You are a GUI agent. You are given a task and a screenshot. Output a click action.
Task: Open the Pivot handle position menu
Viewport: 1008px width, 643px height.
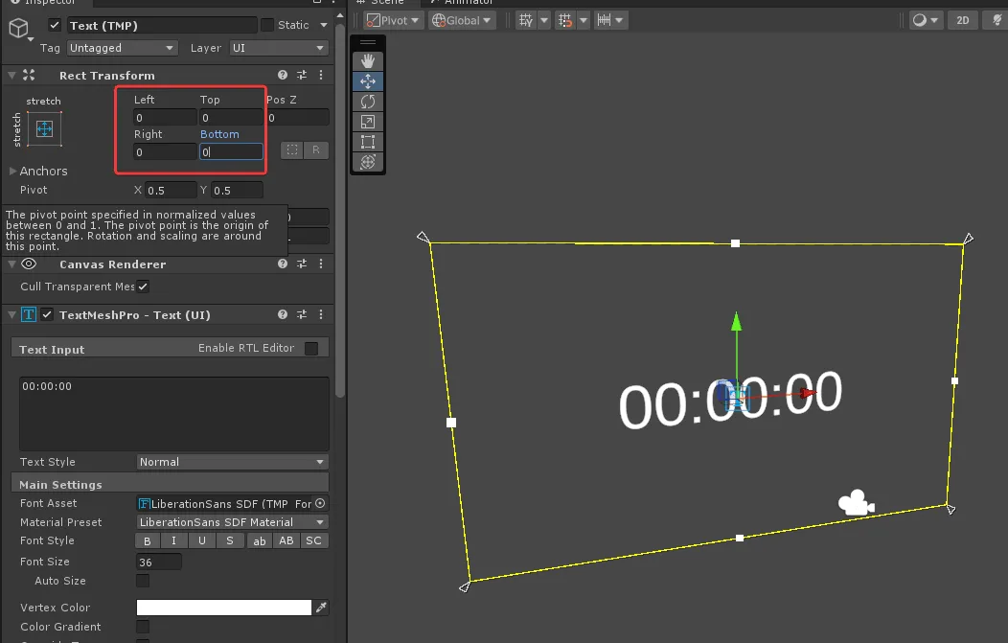pyautogui.click(x=394, y=20)
